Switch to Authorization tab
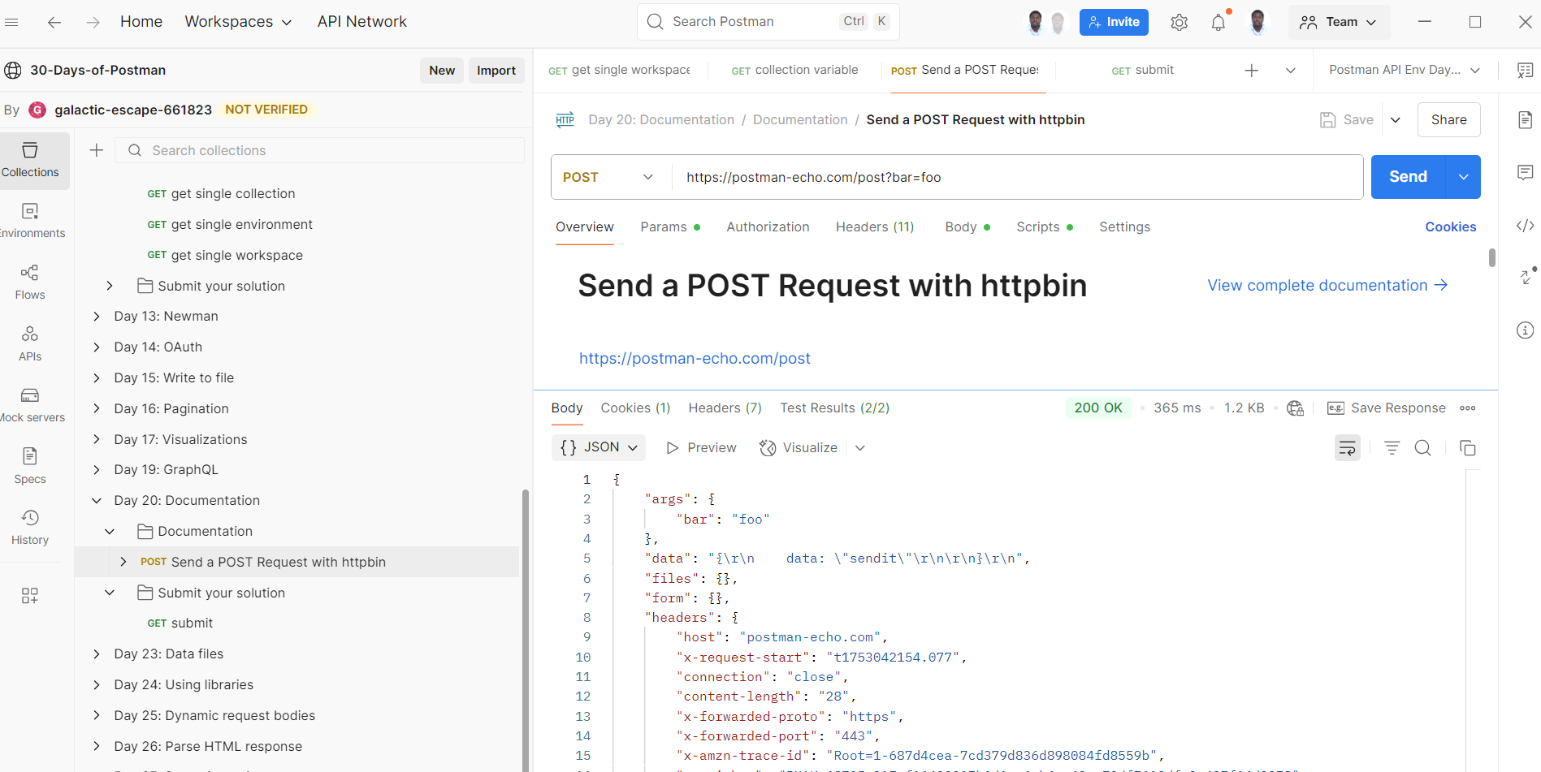Image resolution: width=1541 pixels, height=772 pixels. pos(768,227)
